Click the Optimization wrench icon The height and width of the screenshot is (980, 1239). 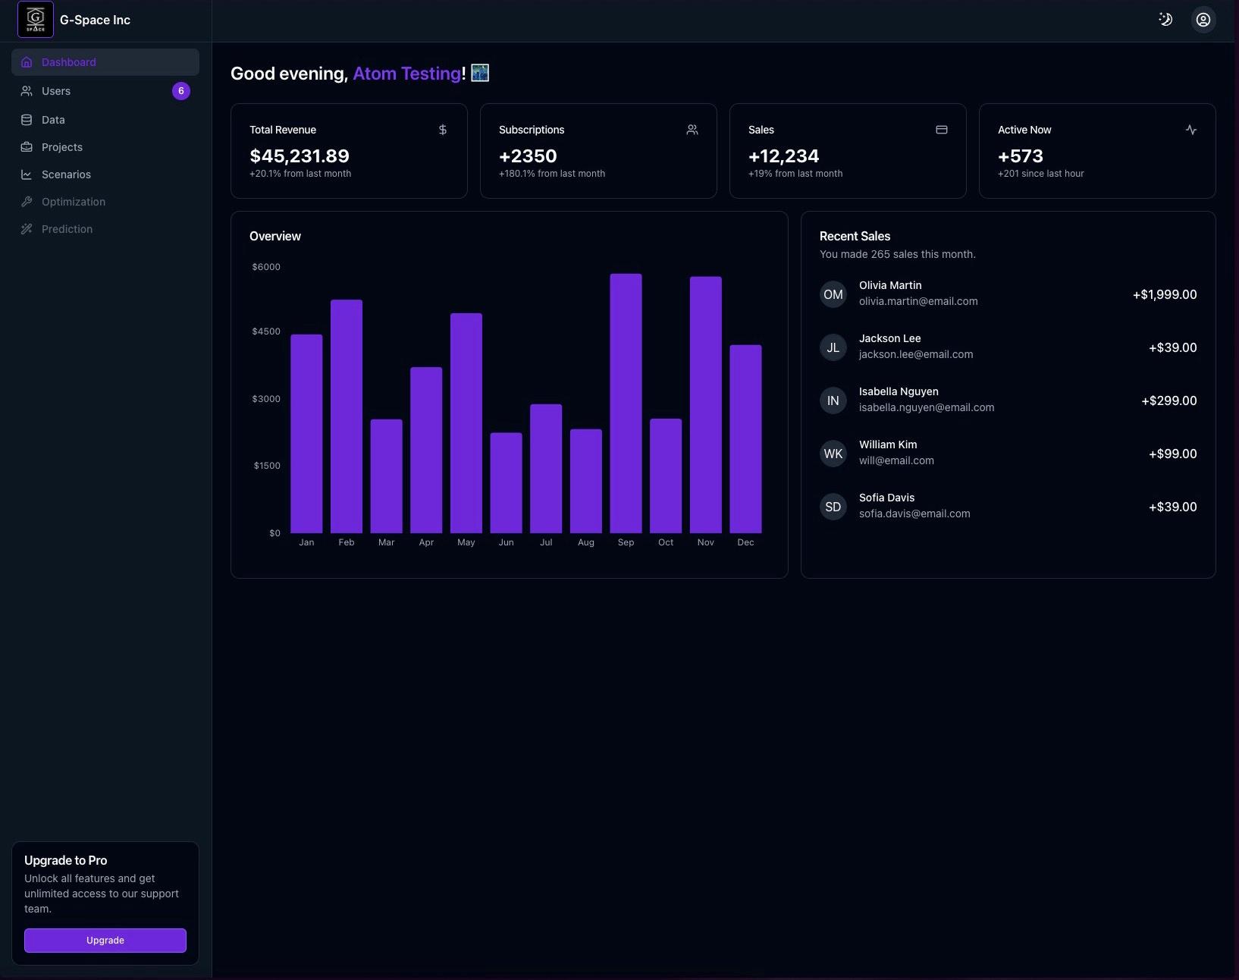(x=27, y=202)
